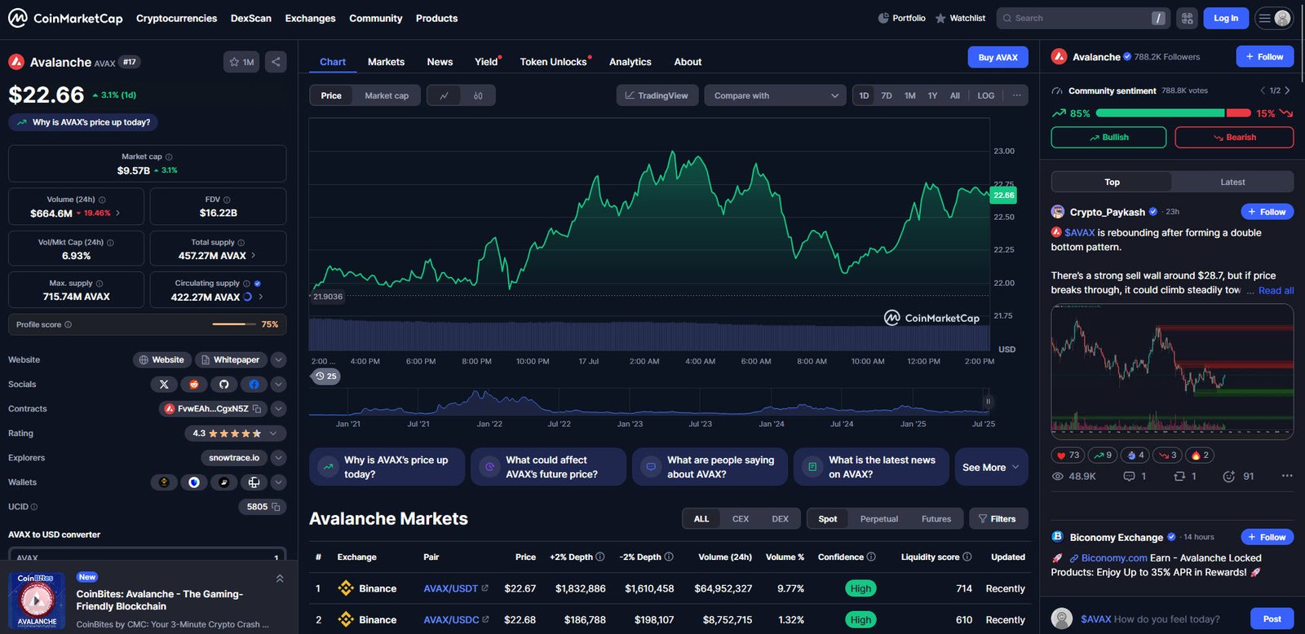Expand the Explorers row chevron
The height and width of the screenshot is (634, 1305).
click(278, 458)
